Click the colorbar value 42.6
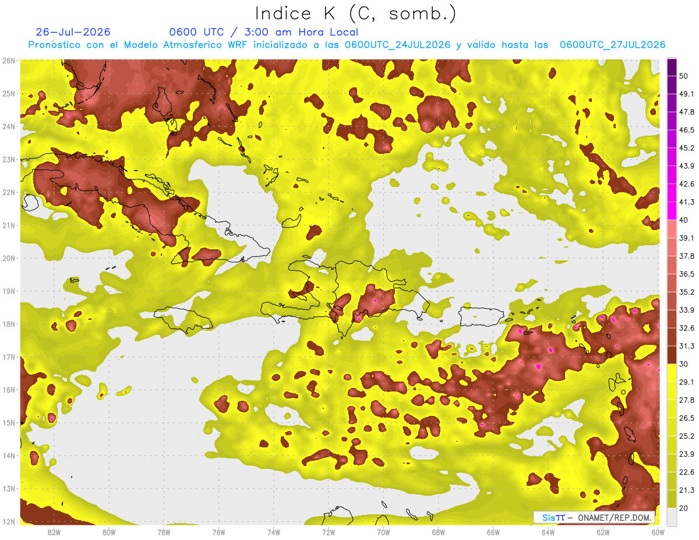The image size is (699, 540). [x=687, y=184]
